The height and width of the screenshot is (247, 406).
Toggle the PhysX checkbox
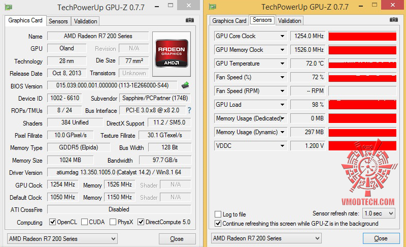pos(113,222)
